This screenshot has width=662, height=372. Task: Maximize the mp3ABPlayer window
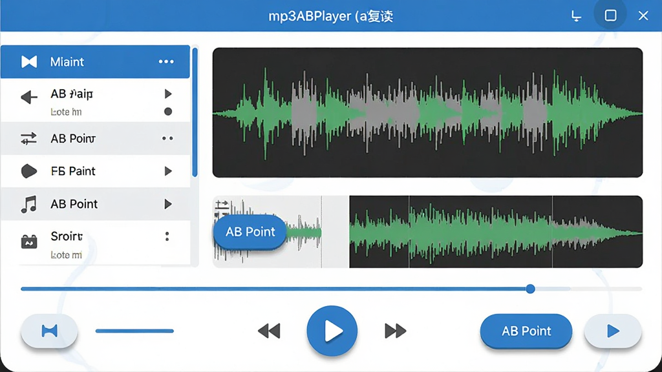(610, 15)
